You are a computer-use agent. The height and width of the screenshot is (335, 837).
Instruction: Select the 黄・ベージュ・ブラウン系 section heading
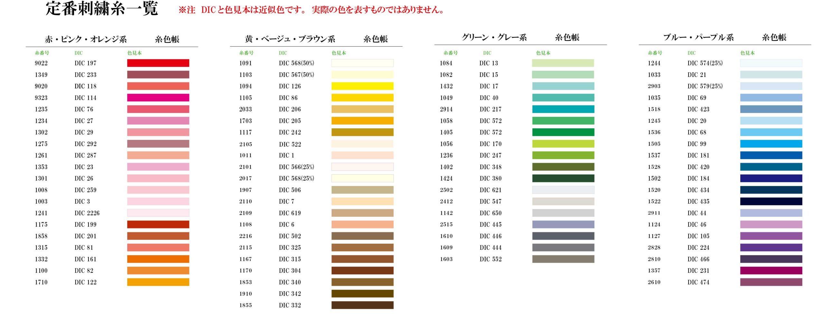[290, 39]
